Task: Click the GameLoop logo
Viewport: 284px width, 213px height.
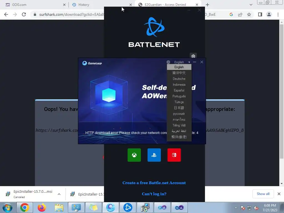Action: coord(92,63)
